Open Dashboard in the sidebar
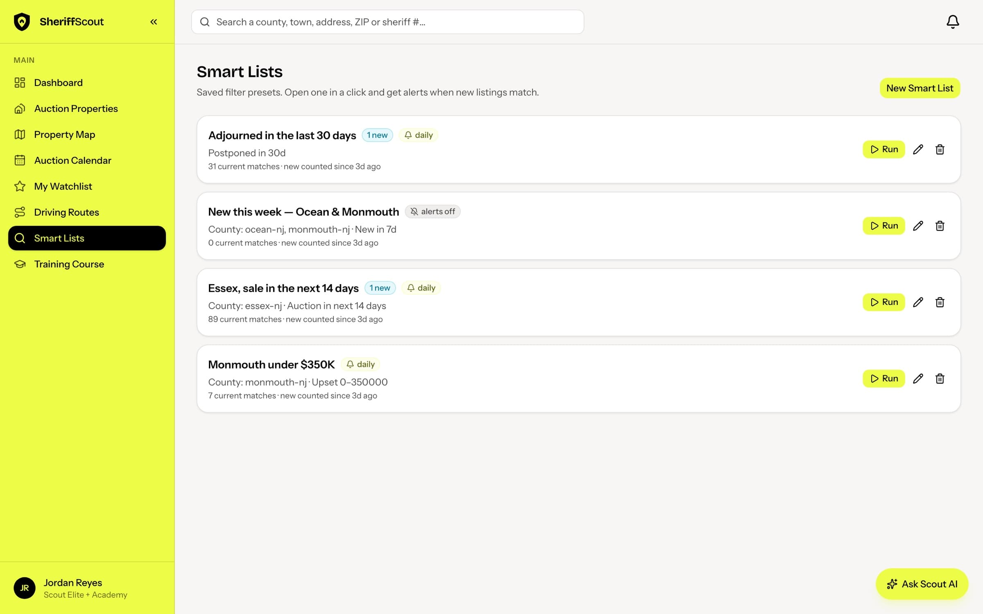This screenshot has width=983, height=614. (87, 83)
